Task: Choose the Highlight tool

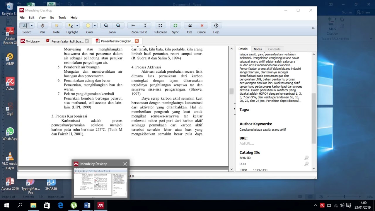Action: pyautogui.click(x=70, y=25)
